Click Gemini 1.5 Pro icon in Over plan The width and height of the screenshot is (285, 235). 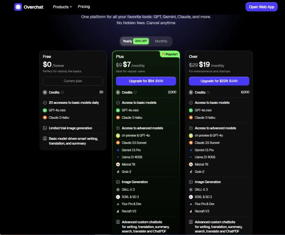point(191,150)
